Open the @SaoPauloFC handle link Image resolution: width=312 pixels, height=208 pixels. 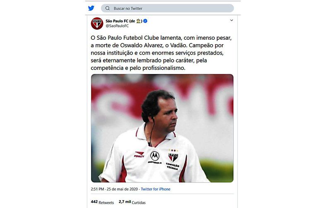(117, 26)
